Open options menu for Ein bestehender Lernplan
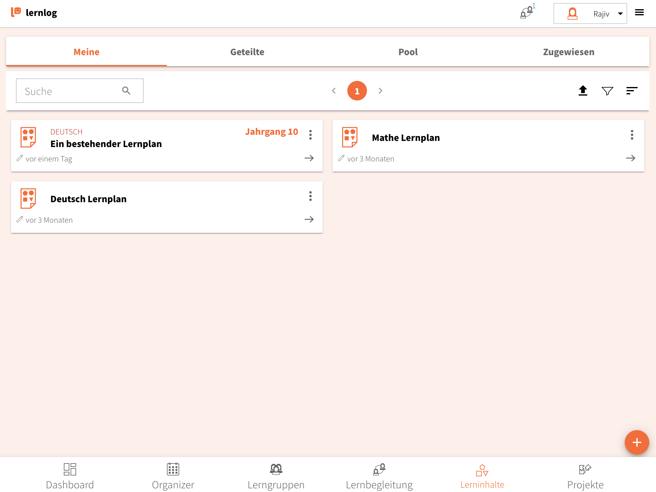The width and height of the screenshot is (656, 492). [x=311, y=135]
